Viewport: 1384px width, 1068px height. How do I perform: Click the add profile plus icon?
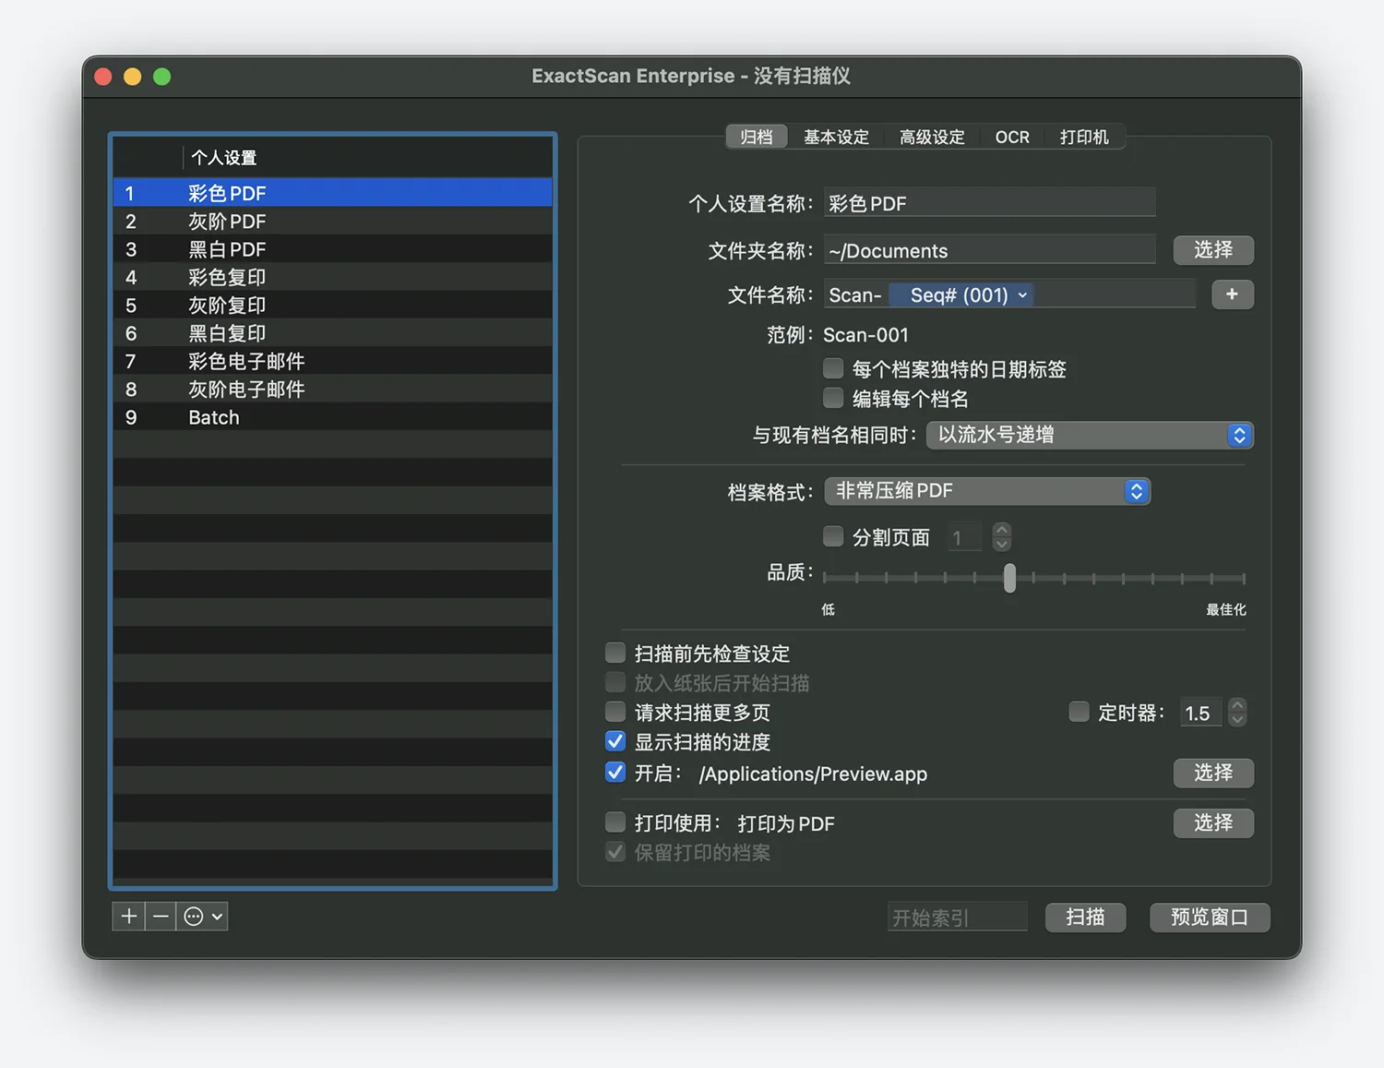click(x=129, y=916)
